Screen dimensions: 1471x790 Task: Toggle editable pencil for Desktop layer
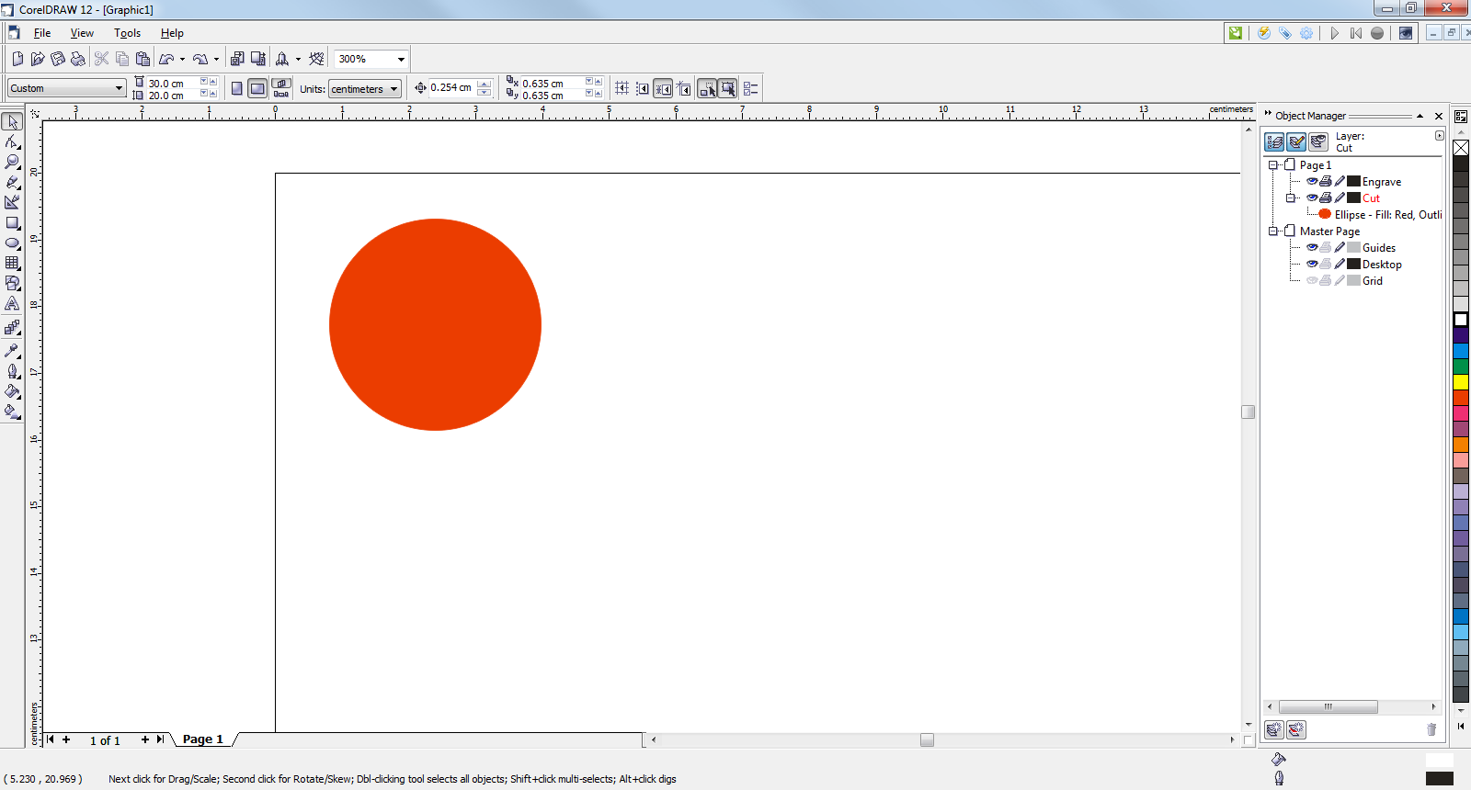click(x=1340, y=264)
